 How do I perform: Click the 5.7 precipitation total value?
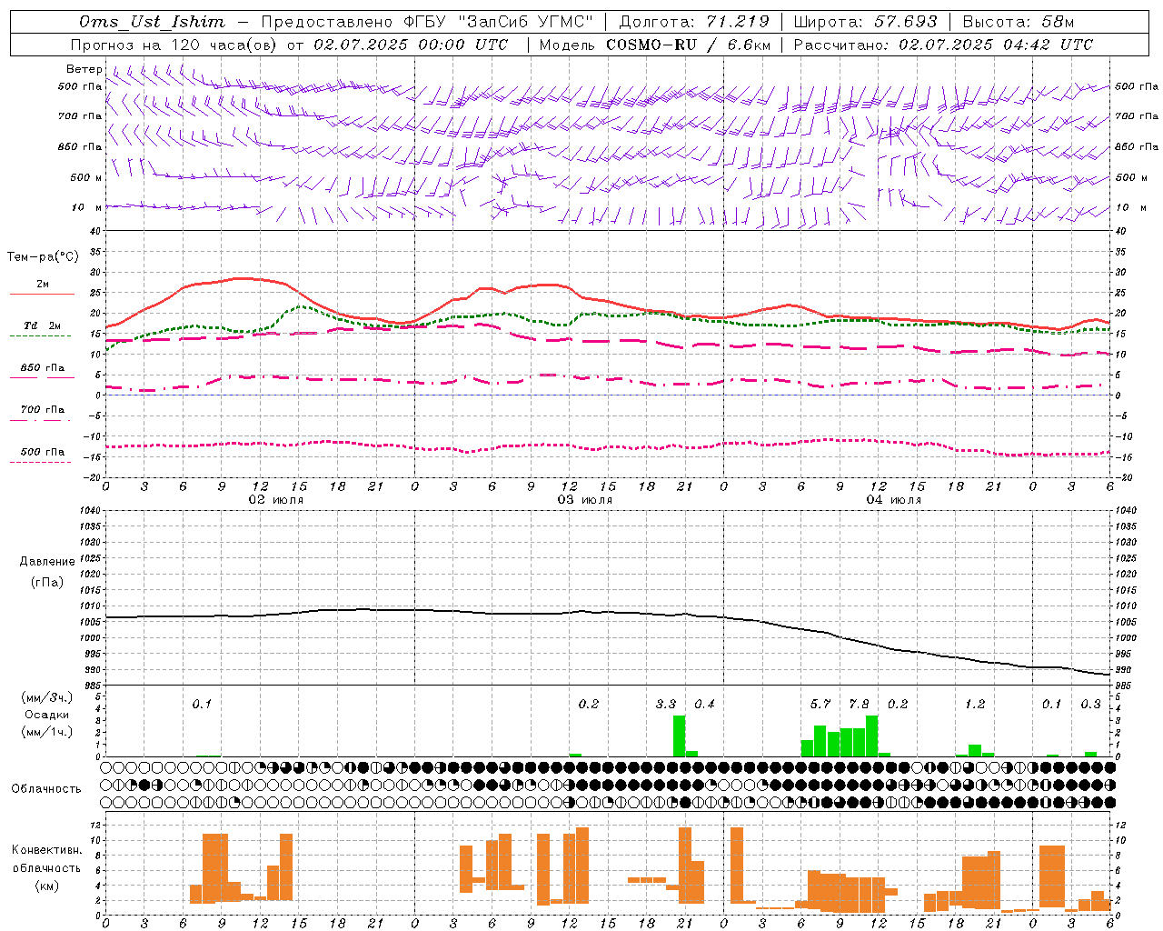(x=820, y=705)
